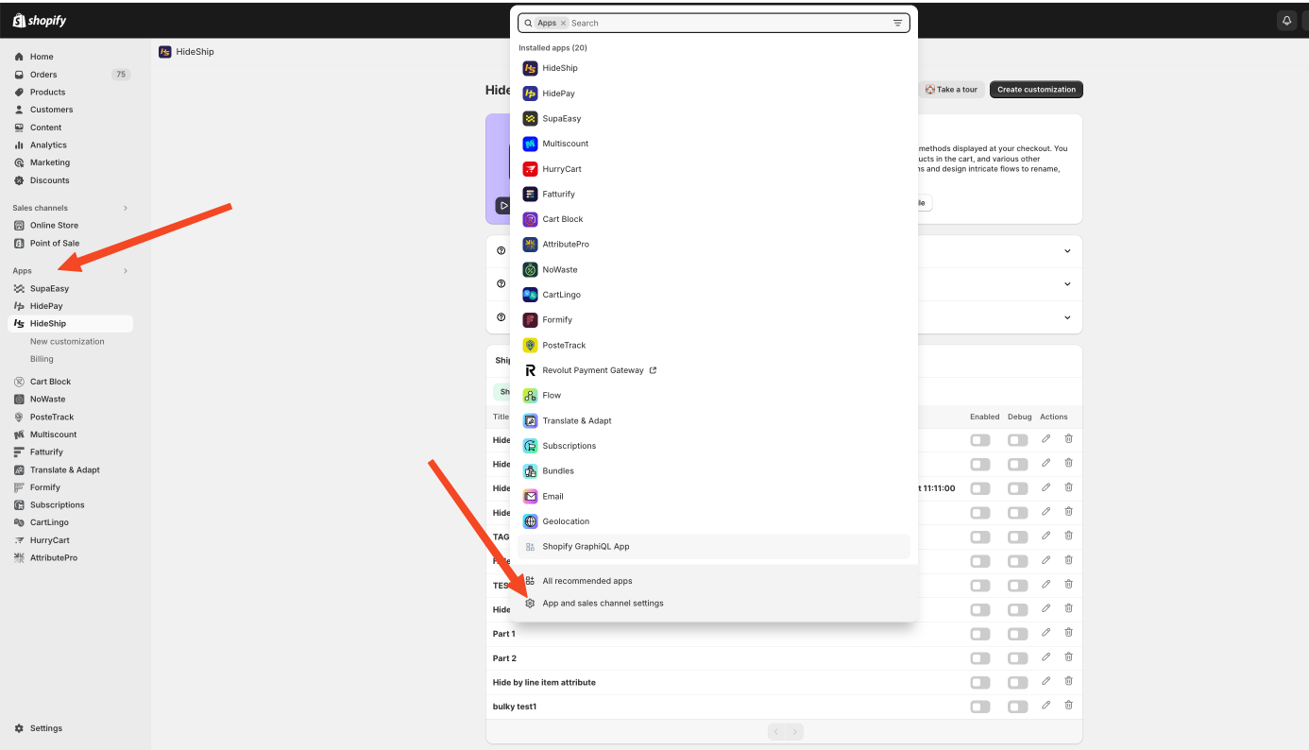Screen dimensions: 1309x750
Task: Edit the "Part 1" customization
Action: point(1045,633)
